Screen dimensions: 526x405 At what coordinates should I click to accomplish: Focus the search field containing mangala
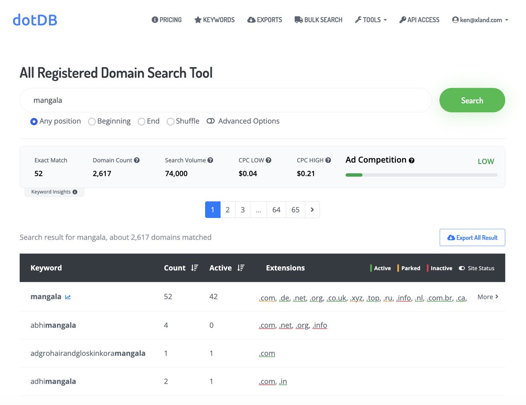[226, 100]
